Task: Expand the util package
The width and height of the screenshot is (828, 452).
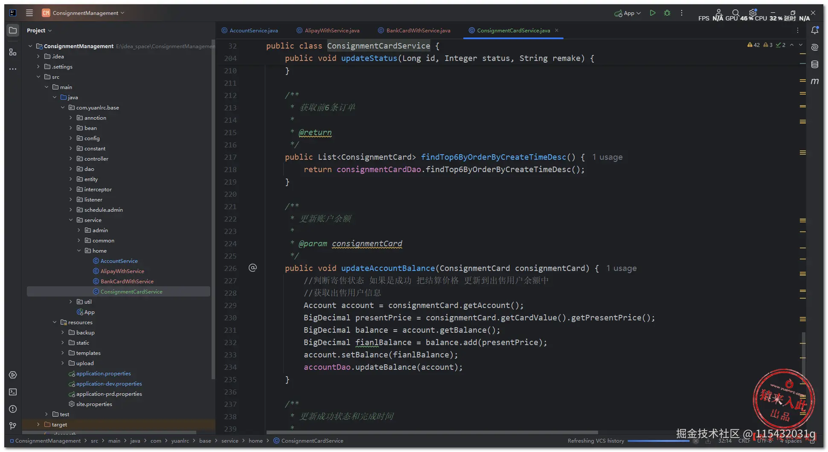Action: click(71, 302)
